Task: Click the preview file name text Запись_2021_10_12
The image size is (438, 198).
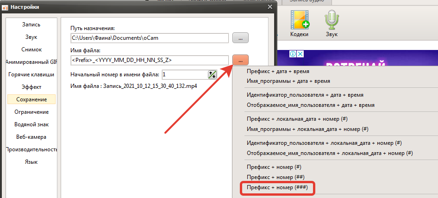Action: pyautogui.click(x=150, y=86)
